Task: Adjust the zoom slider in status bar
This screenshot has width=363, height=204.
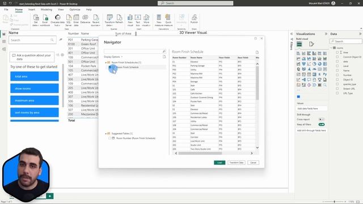Action: (x=334, y=202)
